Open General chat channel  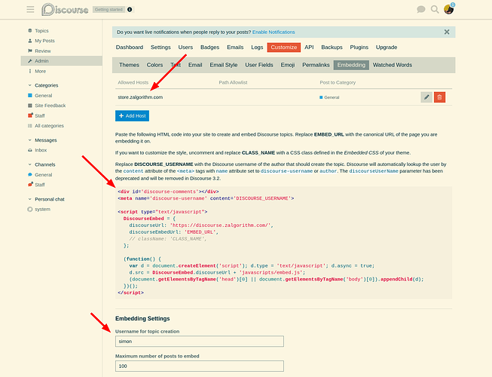click(43, 174)
